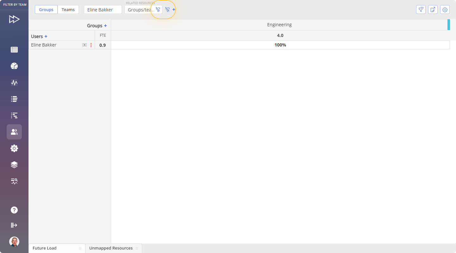Add a related resources filter with plus
Viewport: 456px width, 253px height.
pyautogui.click(x=174, y=9)
